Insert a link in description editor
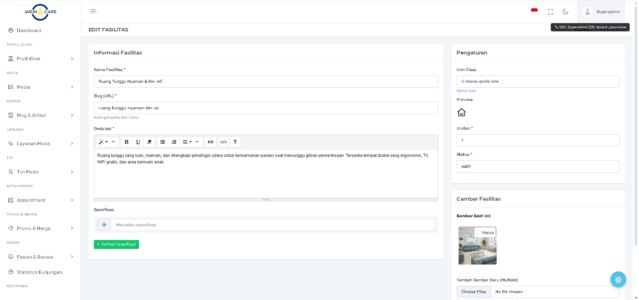This screenshot has width=639, height=300. (x=210, y=142)
